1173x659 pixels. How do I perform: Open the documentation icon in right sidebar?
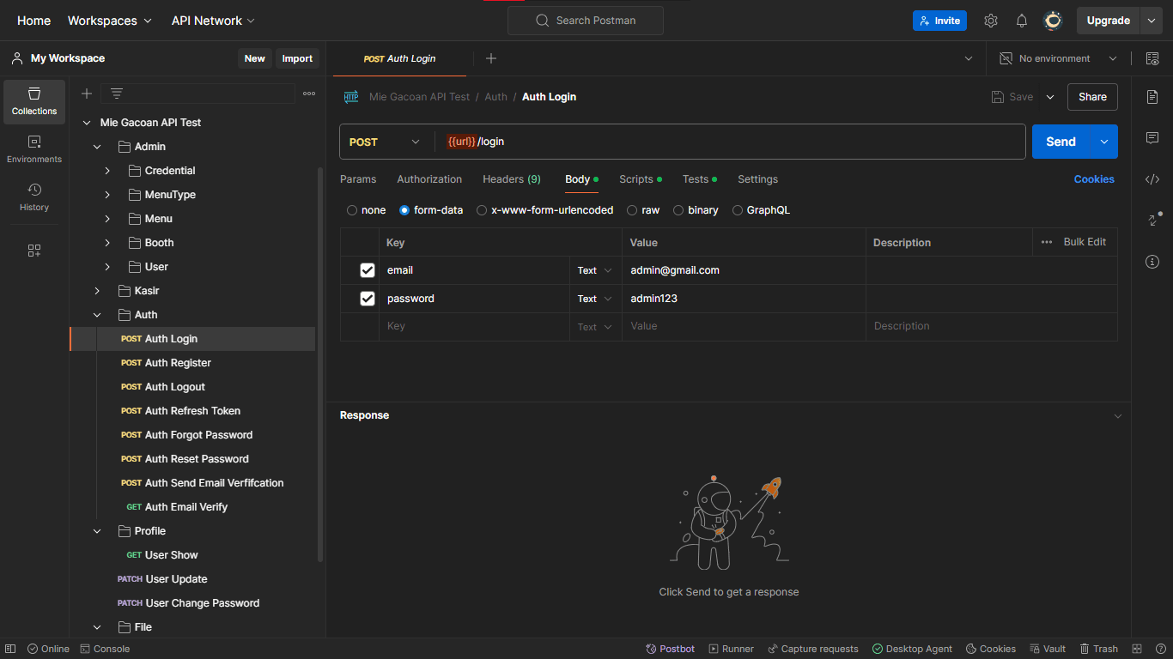(1152, 97)
